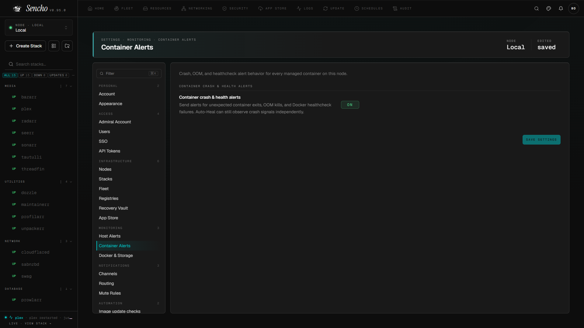Open the API Tokens settings
The height and width of the screenshot is (328, 584).
coord(129,151)
